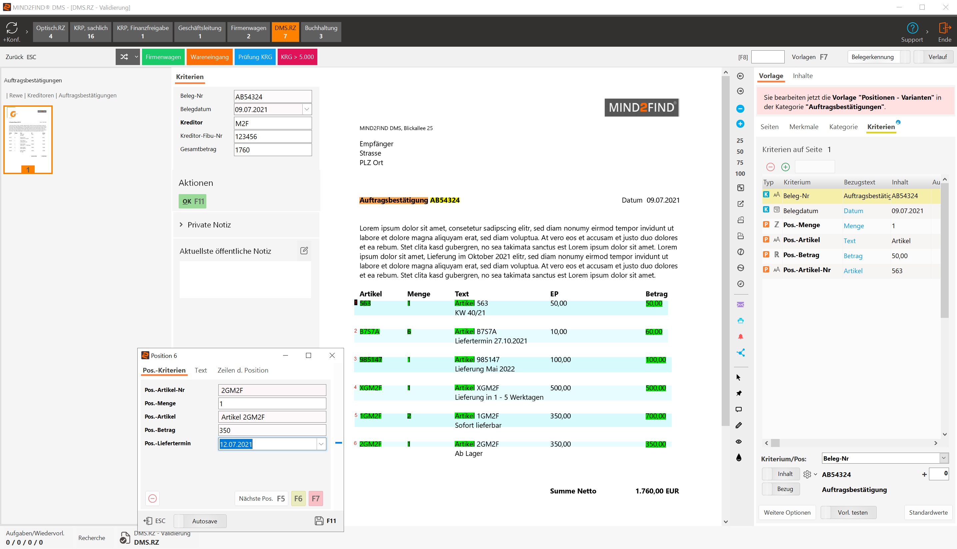Screen dimensions: 957x549
Task: Click the red reminder bell icon
Action: click(740, 336)
